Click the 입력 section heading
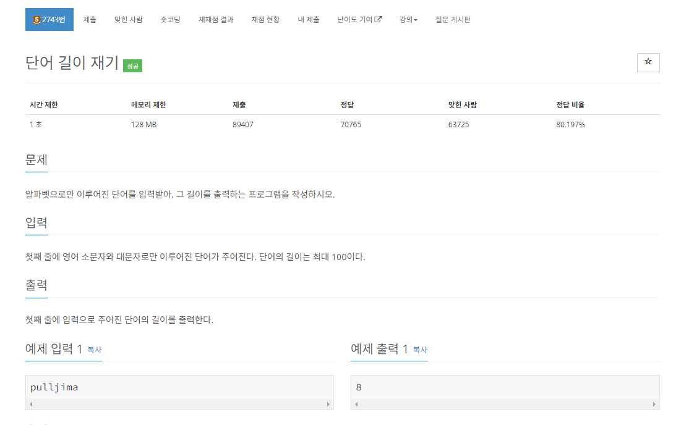Screen dimensions: 681x425 36,223
